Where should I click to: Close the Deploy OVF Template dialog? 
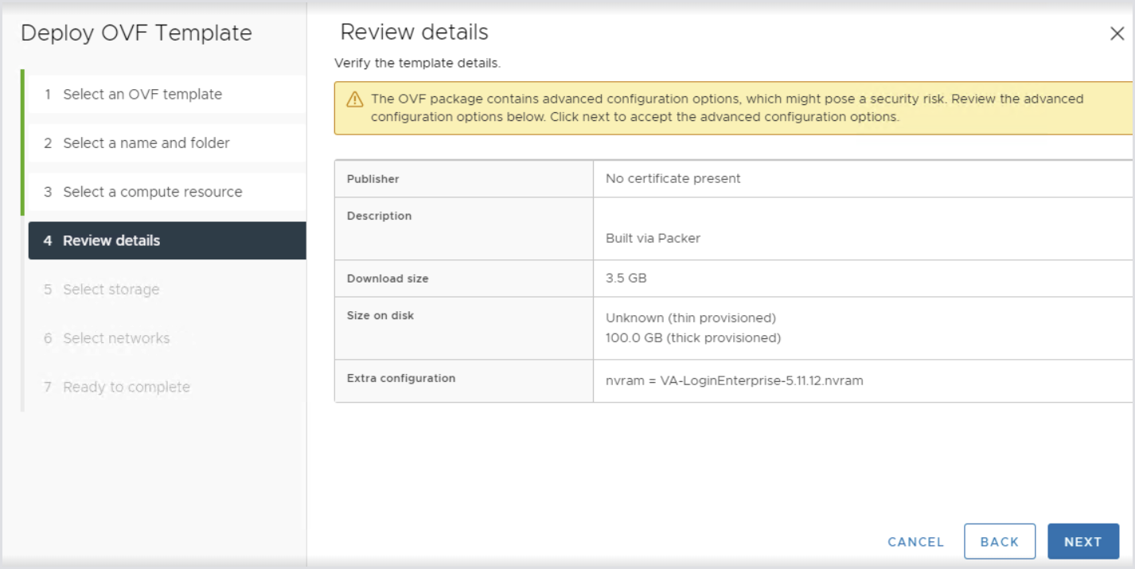[x=1117, y=34]
